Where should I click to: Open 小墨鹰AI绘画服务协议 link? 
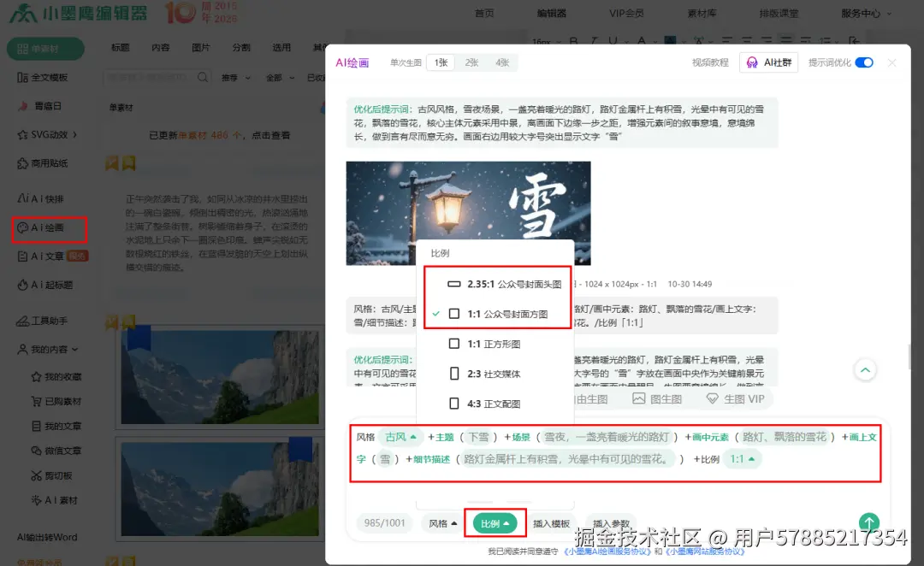pyautogui.click(x=607, y=551)
